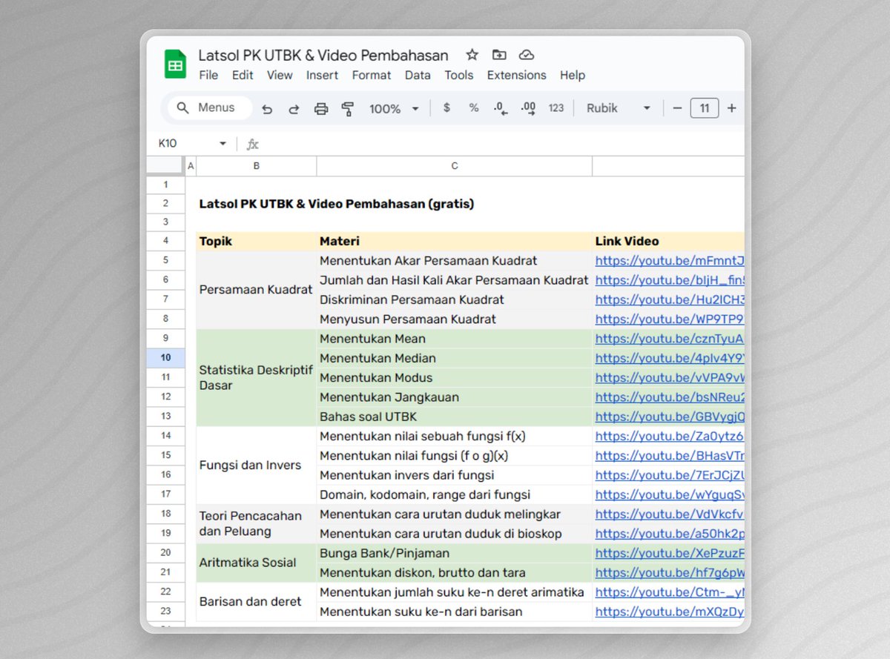The image size is (890, 659).
Task: Move document using the folder icon
Action: (x=499, y=55)
